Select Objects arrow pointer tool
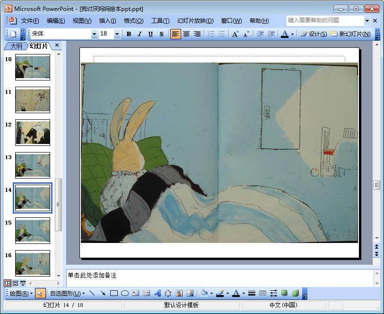384x314 pixels. tap(40, 293)
